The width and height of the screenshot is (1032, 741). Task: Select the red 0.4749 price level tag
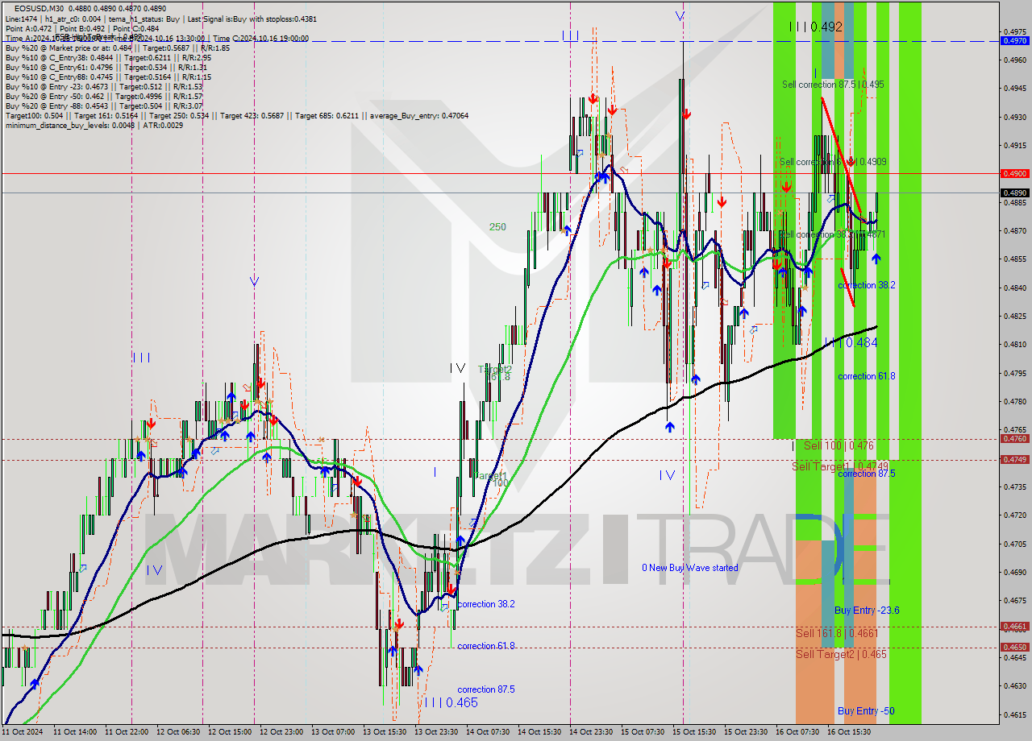[x=1013, y=459]
